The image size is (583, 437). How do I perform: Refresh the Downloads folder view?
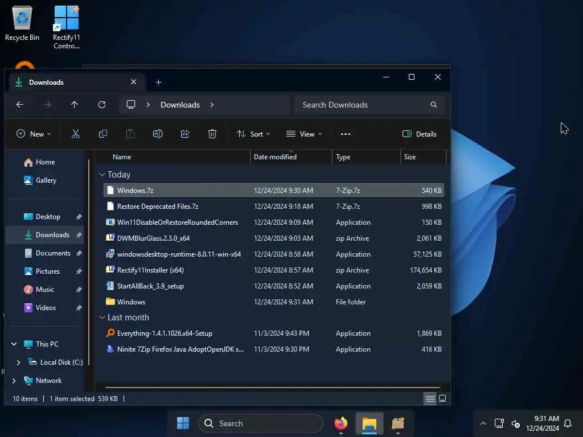[x=102, y=105]
